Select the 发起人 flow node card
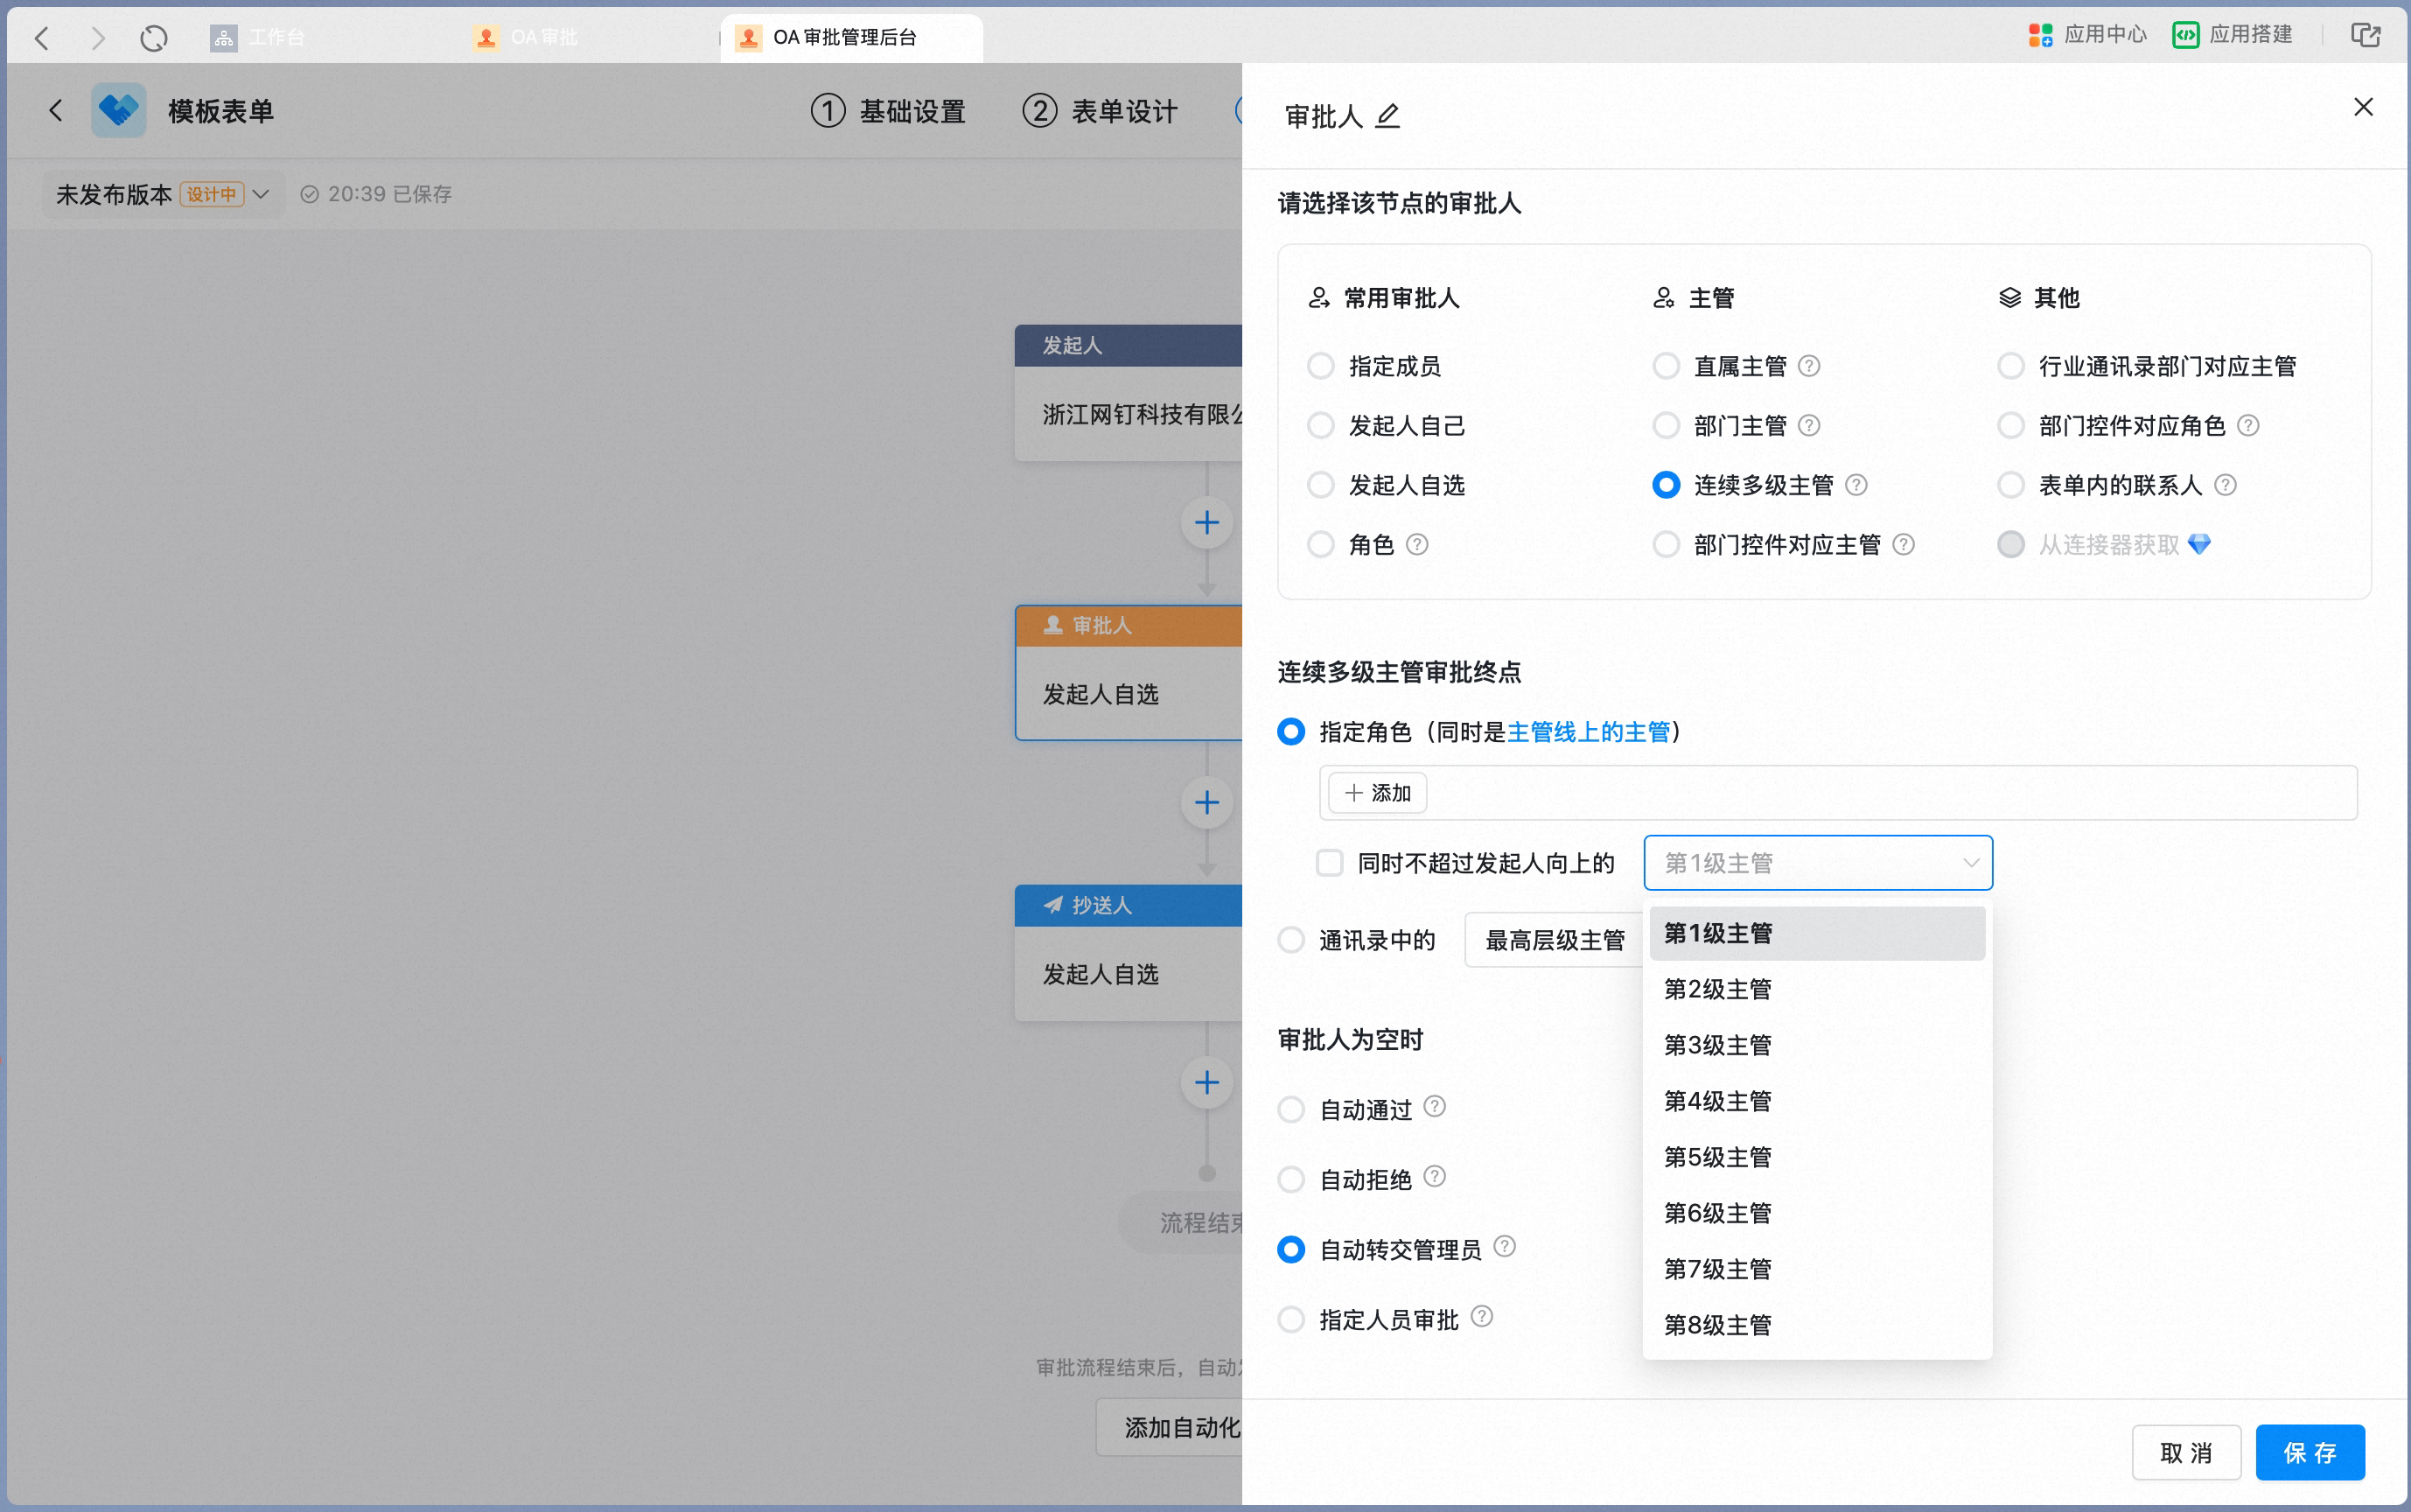The width and height of the screenshot is (2411, 1512). point(1129,393)
